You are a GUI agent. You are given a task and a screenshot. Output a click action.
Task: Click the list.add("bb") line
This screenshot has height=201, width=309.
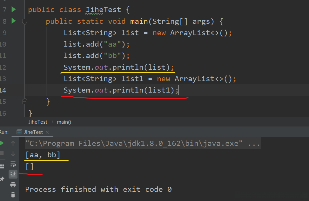pos(97,55)
